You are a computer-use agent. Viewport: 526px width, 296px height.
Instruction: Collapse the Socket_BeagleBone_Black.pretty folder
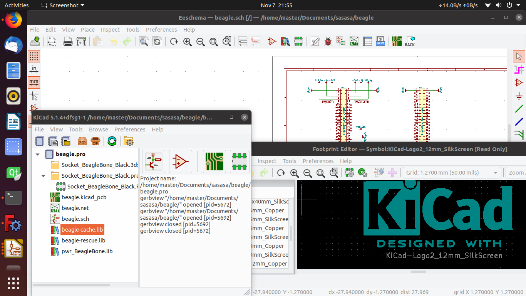pos(44,176)
